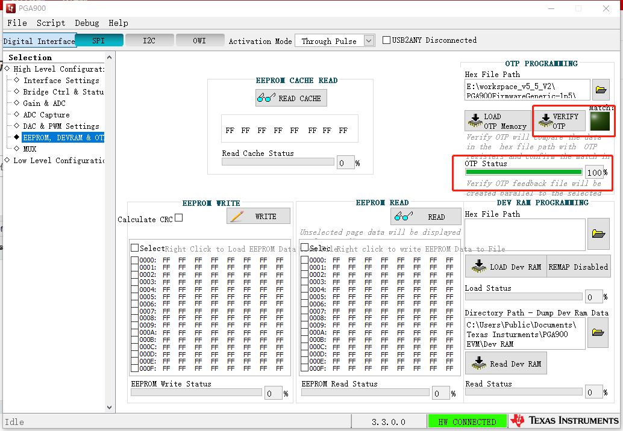Click the REMAP Disabled button
This screenshot has height=431, width=623.
point(578,267)
